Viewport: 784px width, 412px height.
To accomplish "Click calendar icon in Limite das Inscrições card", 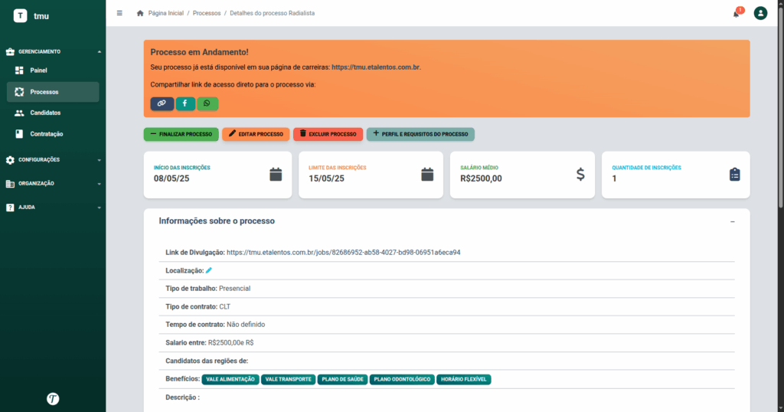I will click(427, 175).
